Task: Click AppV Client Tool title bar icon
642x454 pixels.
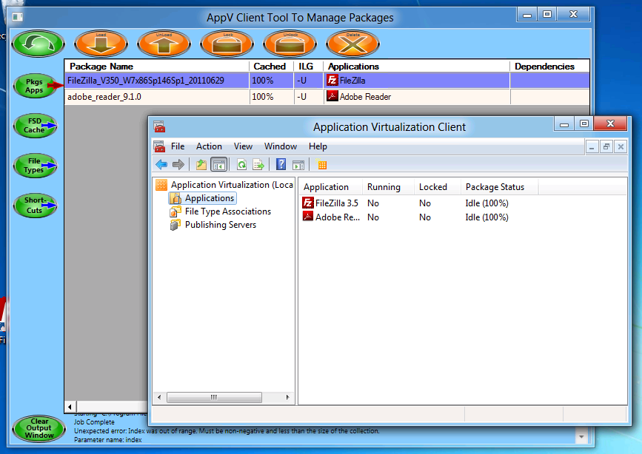Action: pyautogui.click(x=18, y=17)
